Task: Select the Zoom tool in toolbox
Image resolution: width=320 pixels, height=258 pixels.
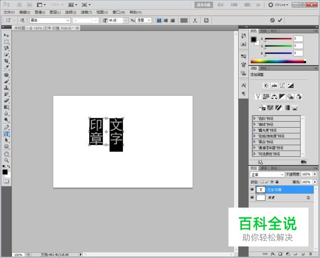Action: 6,160
